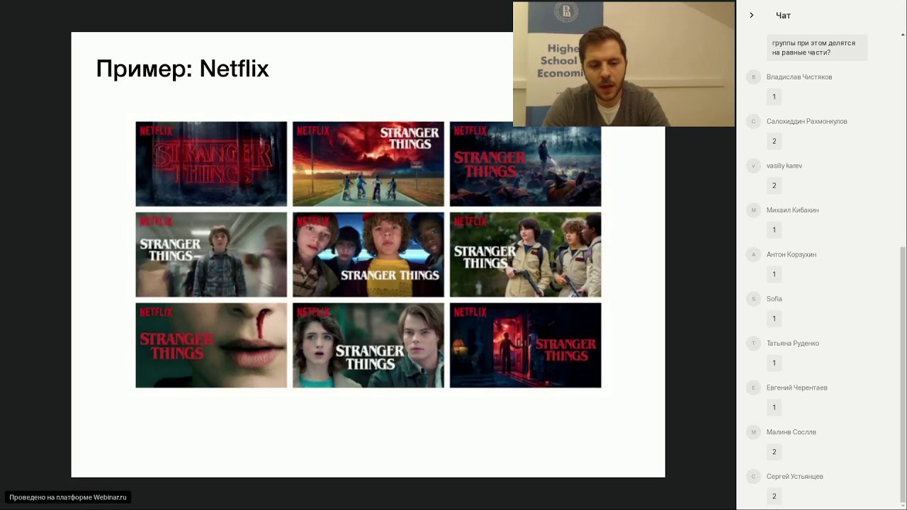
Task: Click message bubble from Михаил Кибакин
Action: [774, 230]
